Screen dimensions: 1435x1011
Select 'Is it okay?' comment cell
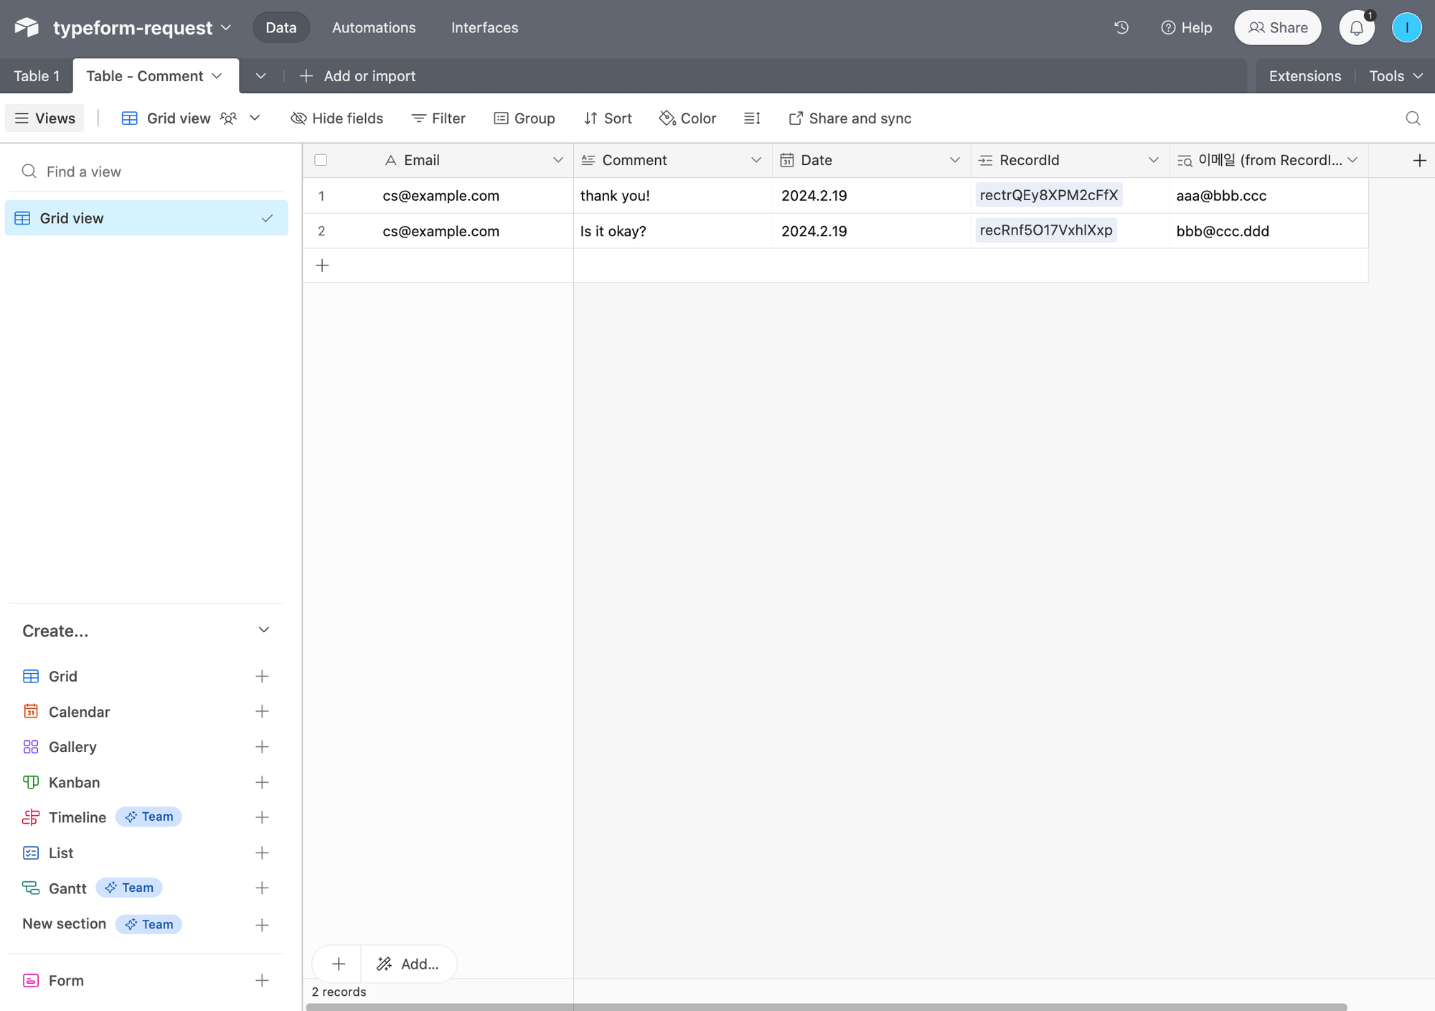point(672,231)
